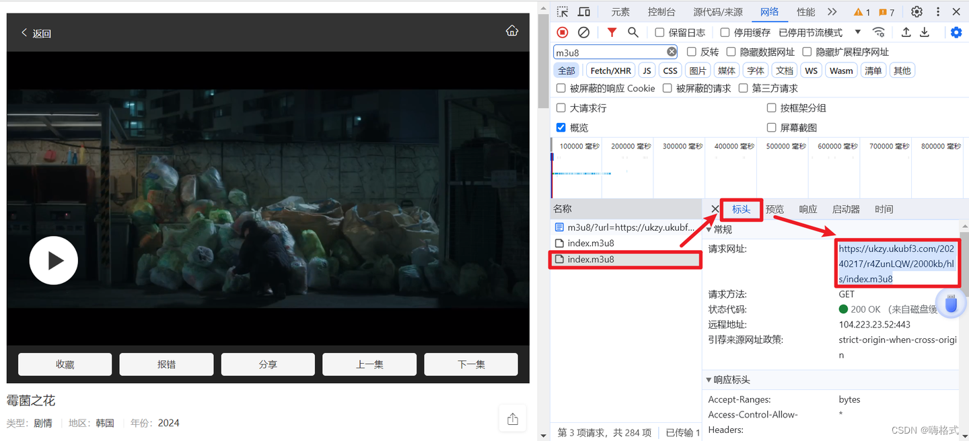Click the import HAR upload icon
This screenshot has width=969, height=441.
[906, 32]
